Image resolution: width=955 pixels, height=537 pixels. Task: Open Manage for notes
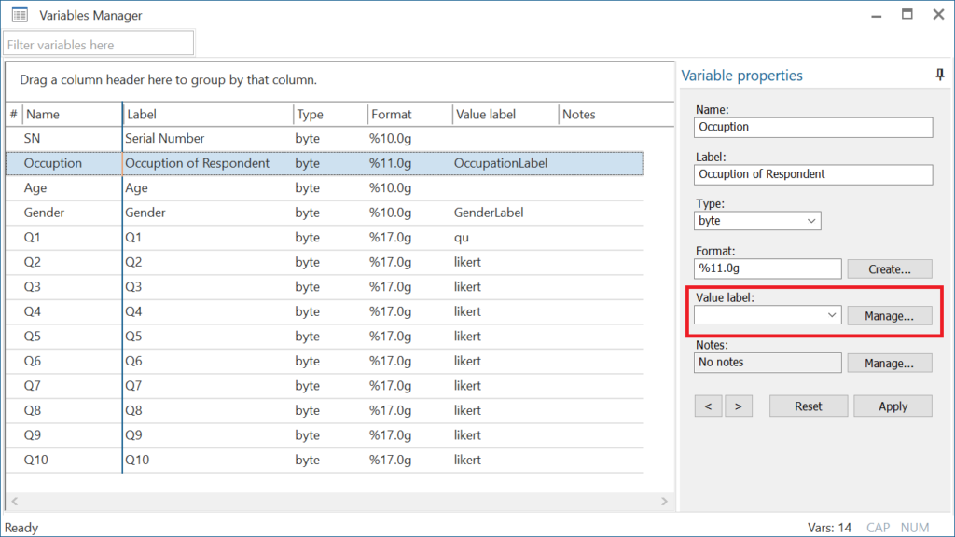889,364
